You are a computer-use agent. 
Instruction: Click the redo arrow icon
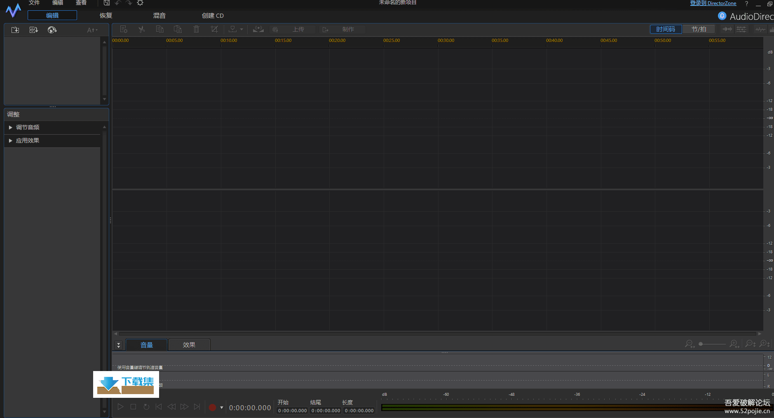tap(129, 3)
